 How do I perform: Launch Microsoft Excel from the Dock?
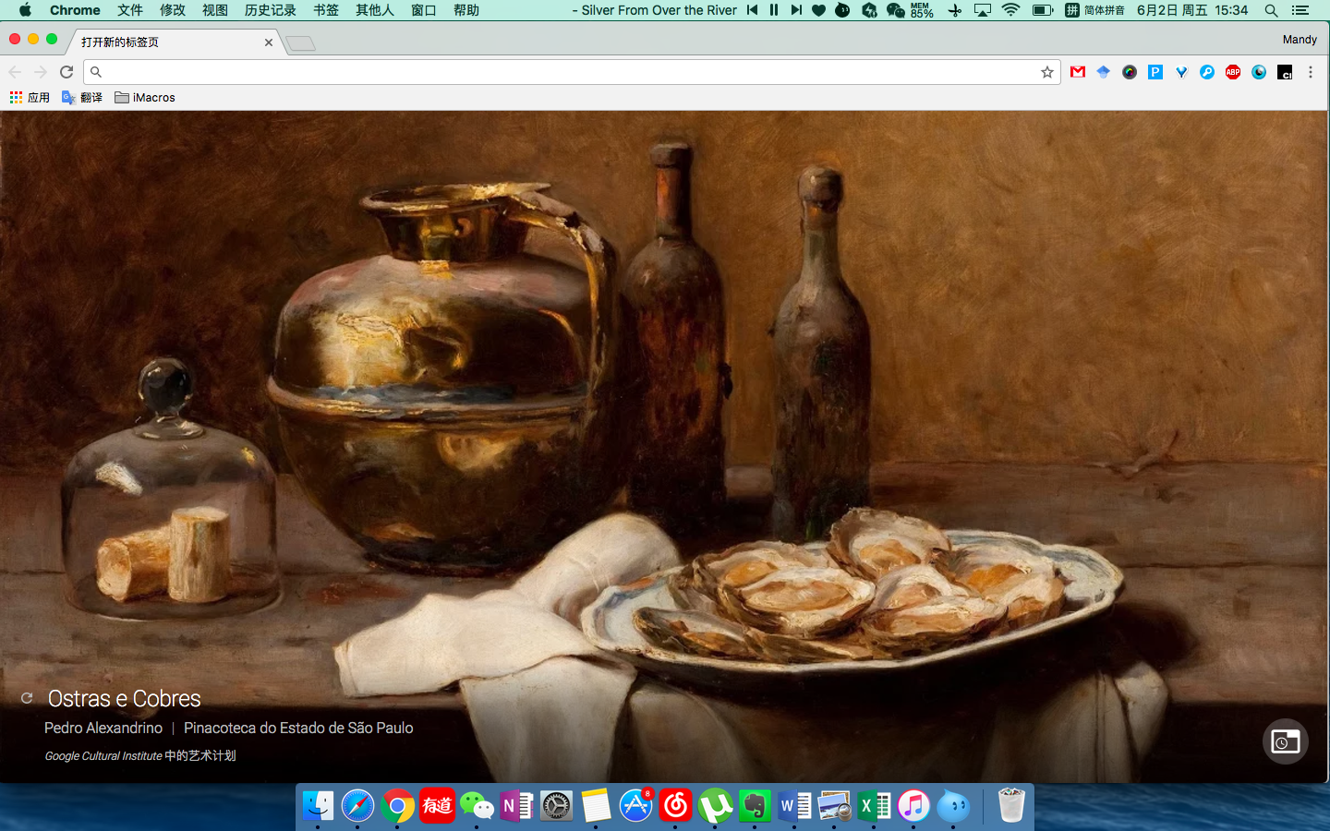pos(874,806)
